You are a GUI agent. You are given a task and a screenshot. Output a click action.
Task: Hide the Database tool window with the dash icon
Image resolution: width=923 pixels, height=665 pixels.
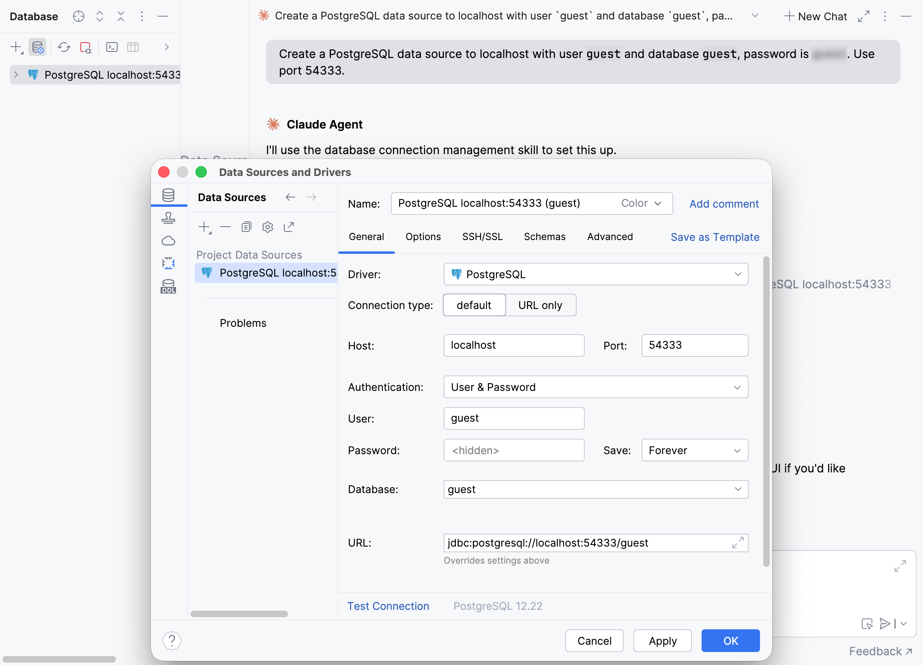point(163,16)
